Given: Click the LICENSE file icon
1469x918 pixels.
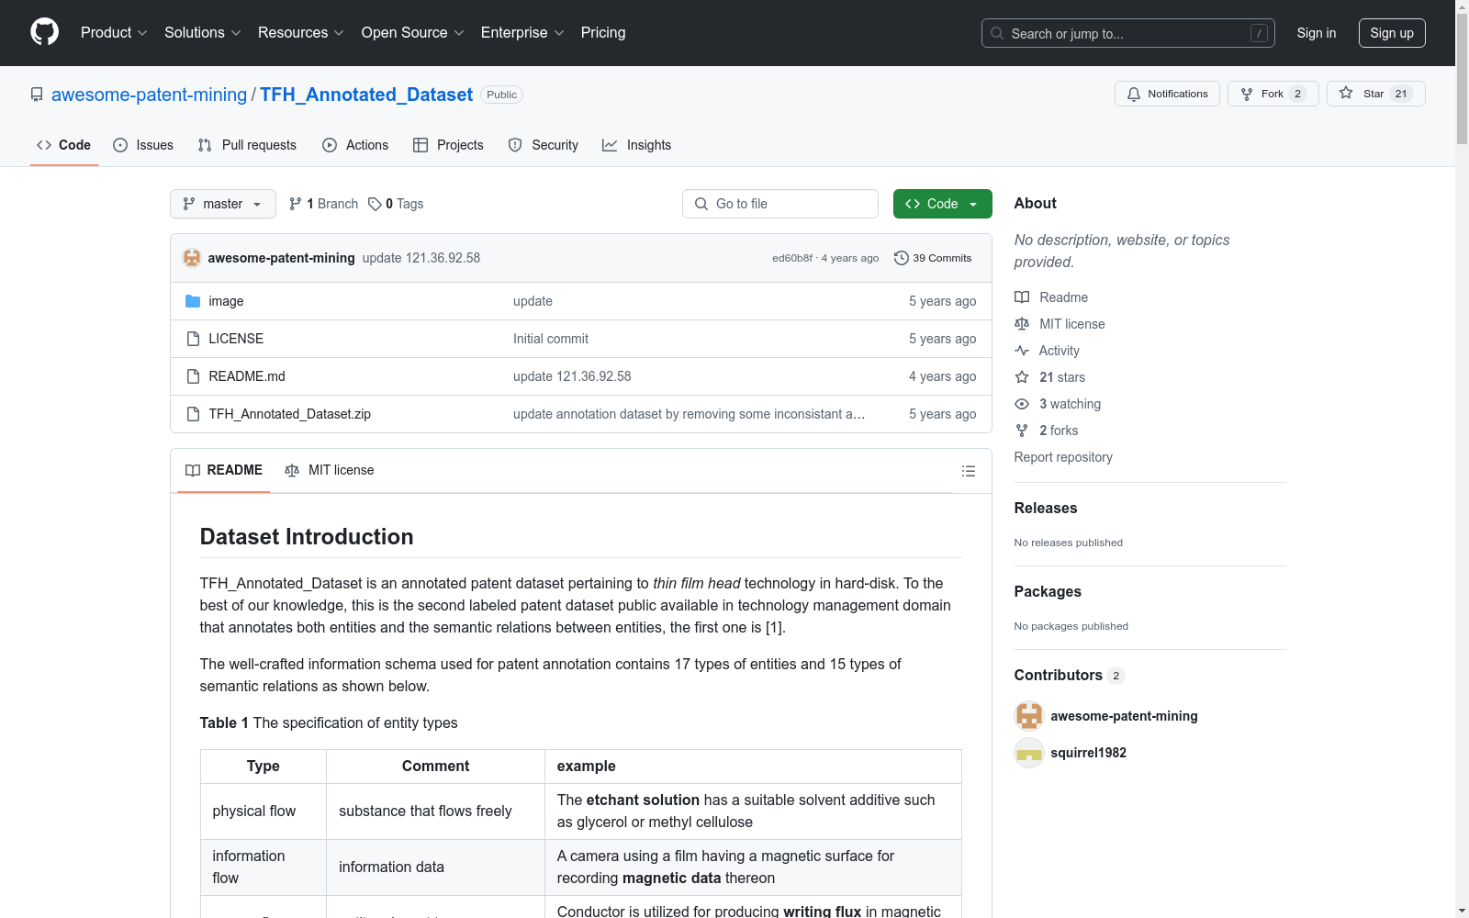Looking at the screenshot, I should coord(193,339).
